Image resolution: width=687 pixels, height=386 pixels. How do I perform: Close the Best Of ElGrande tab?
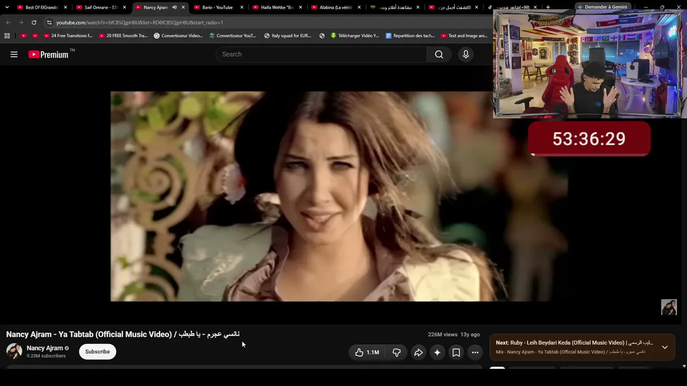tap(65, 8)
